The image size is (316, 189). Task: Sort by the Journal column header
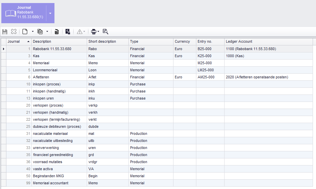(19, 42)
